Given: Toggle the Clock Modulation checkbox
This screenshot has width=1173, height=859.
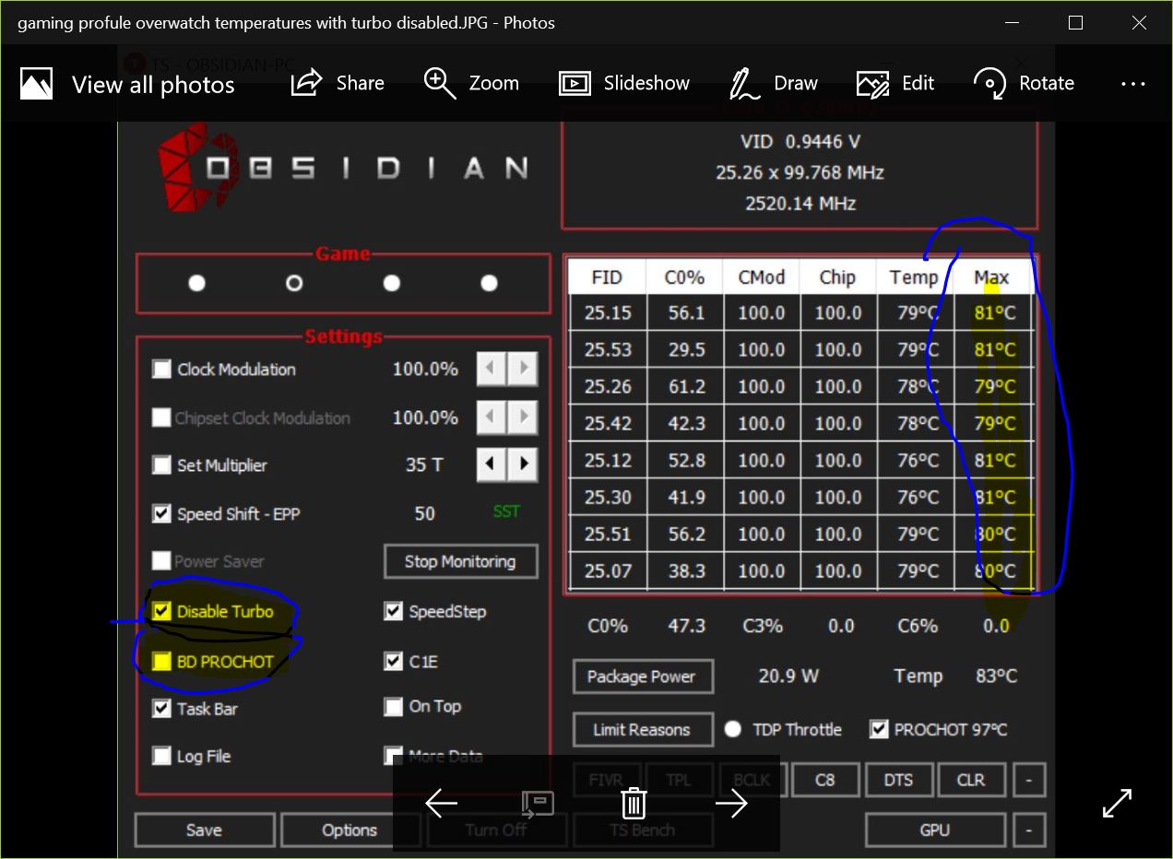Looking at the screenshot, I should [161, 370].
